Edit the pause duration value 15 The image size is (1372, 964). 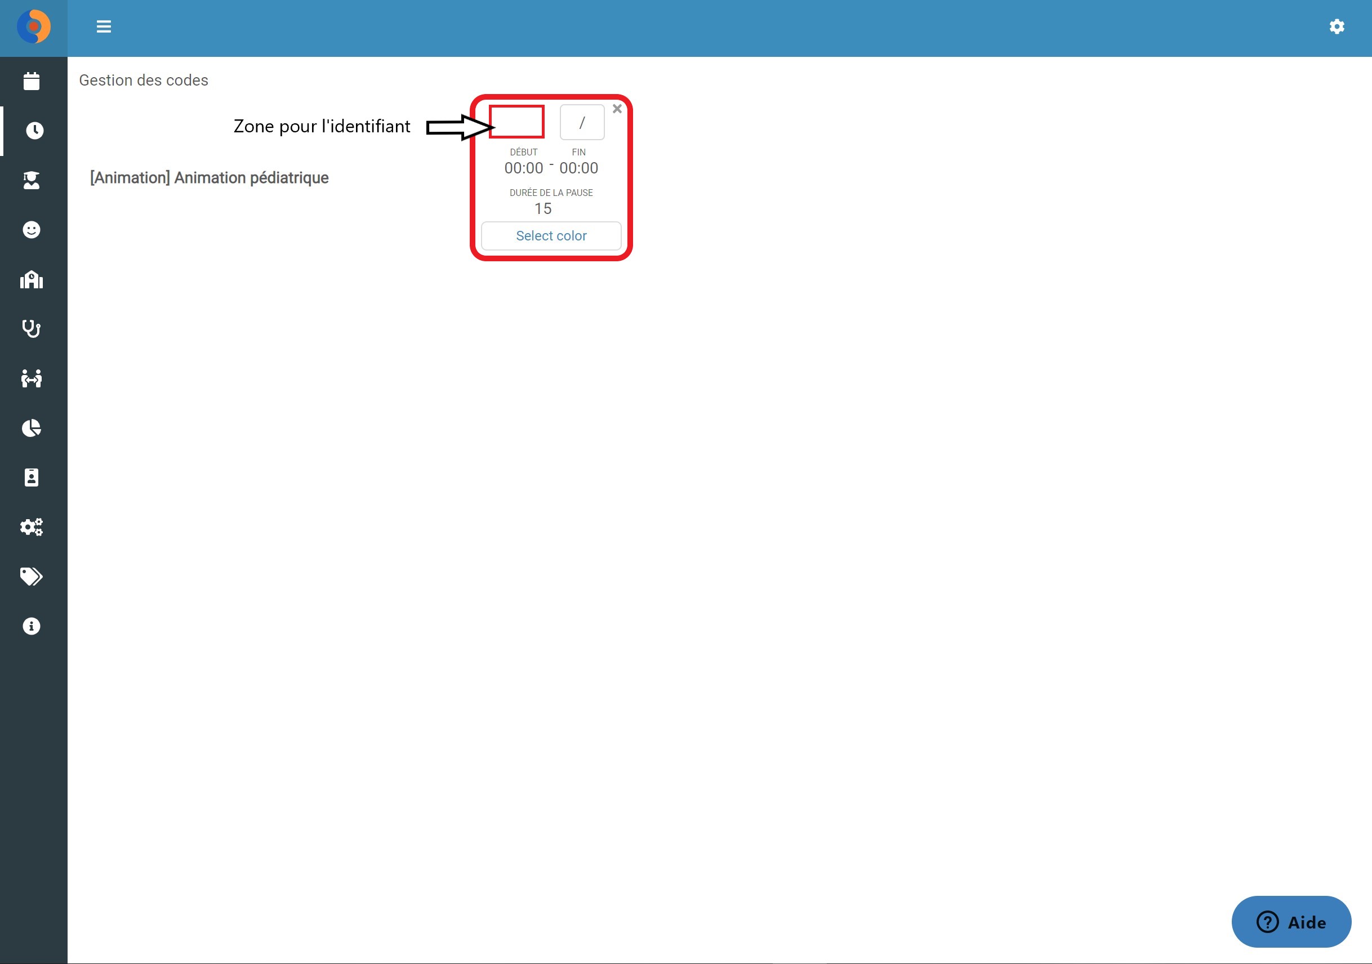pos(543,209)
